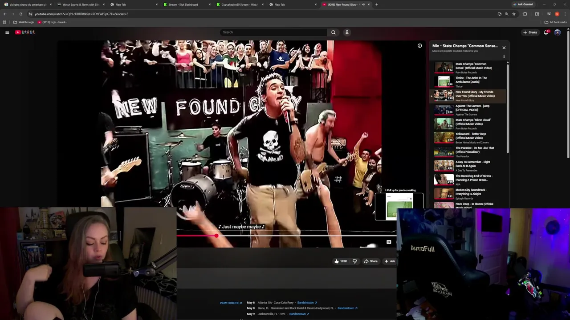Switch to the first New Tab tab
Screen dimensions: 570x320
pyautogui.click(x=133, y=4)
